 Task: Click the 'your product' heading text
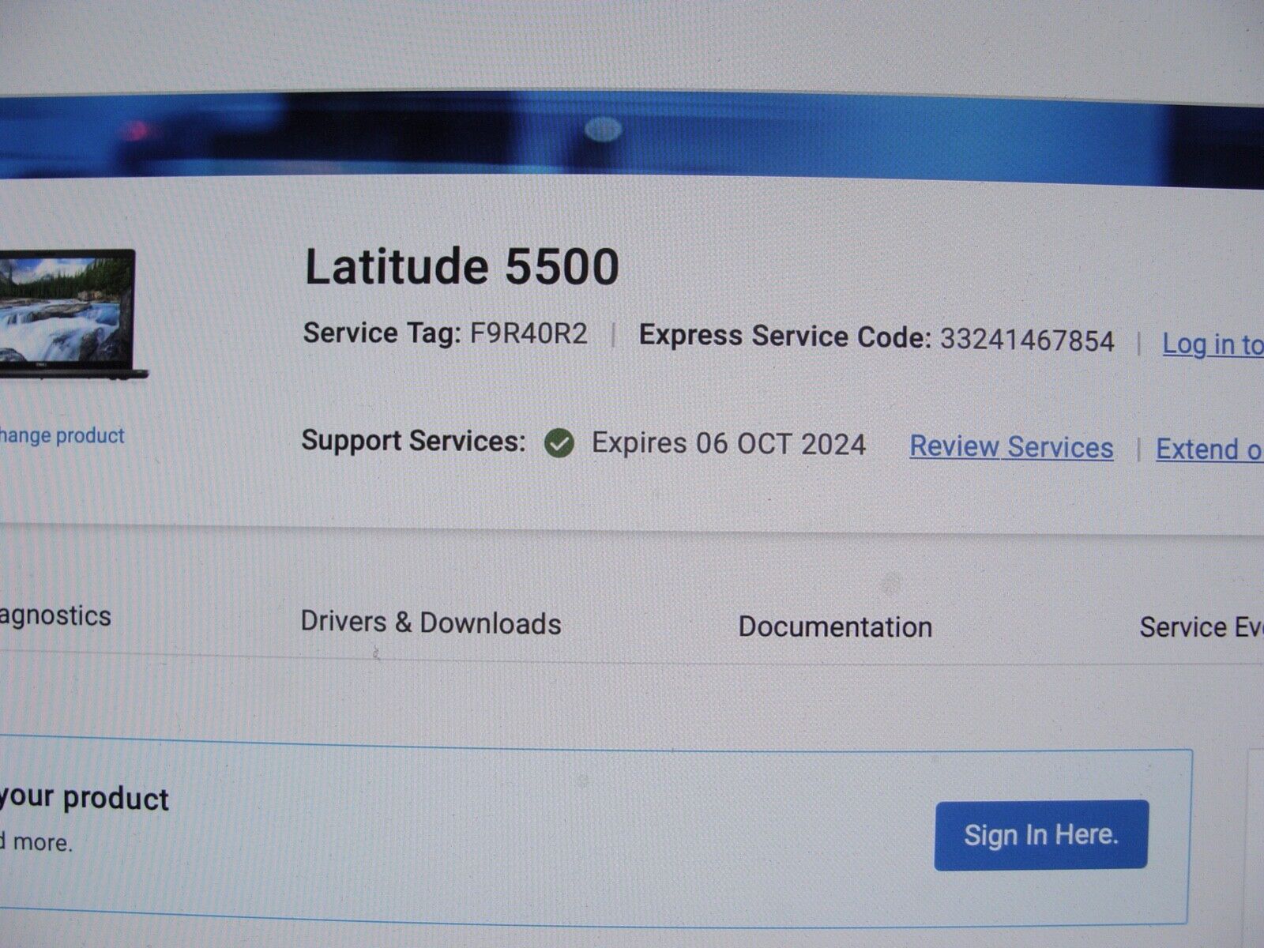[x=84, y=797]
